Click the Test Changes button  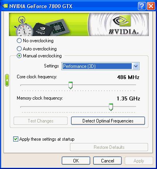[40, 121]
